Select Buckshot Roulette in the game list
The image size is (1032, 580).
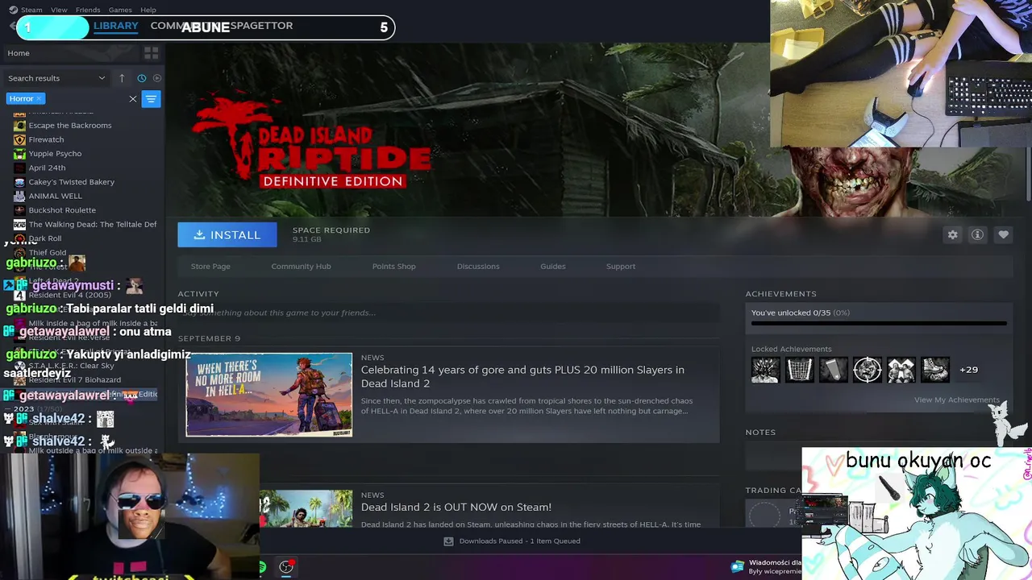(62, 209)
